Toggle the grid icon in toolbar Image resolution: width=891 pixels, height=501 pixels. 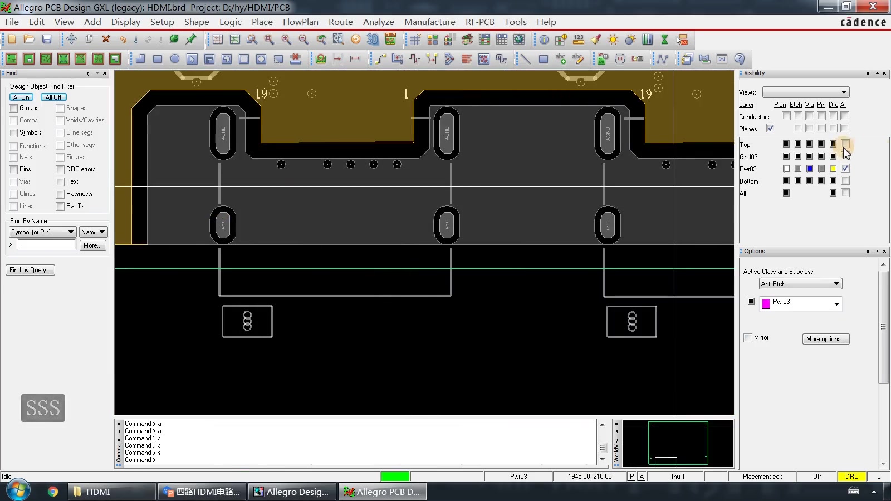tap(415, 40)
